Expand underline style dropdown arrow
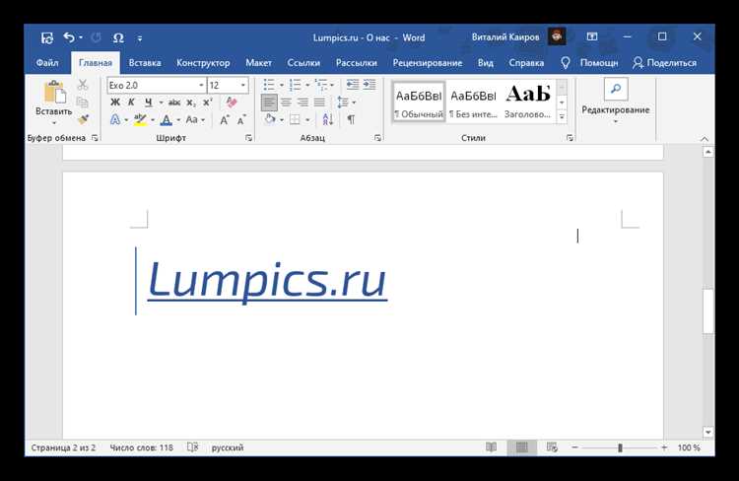The height and width of the screenshot is (481, 739). (x=161, y=103)
